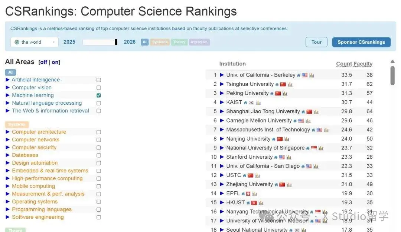This screenshot has height=232, width=401.
Task: Click the rankings list scrollbar thumb
Action: [x=392, y=75]
